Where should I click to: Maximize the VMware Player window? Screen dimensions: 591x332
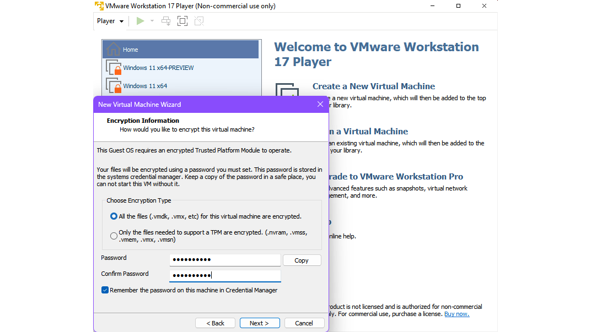click(458, 6)
